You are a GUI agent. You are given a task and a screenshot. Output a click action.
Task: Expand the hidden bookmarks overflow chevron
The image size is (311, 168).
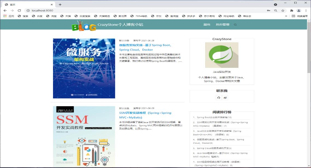[x=286, y=16]
